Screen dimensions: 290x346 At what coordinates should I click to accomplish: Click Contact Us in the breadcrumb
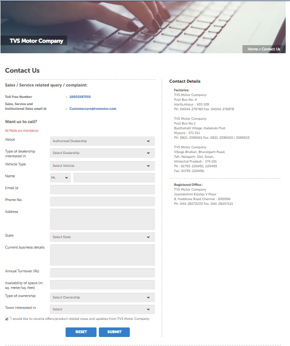pyautogui.click(x=271, y=49)
